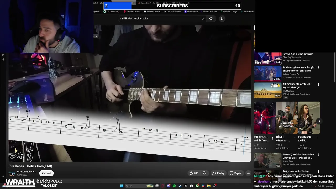This screenshot has width=336, height=189.
Task: Close overlay with small X near webcam
Action: (96, 36)
